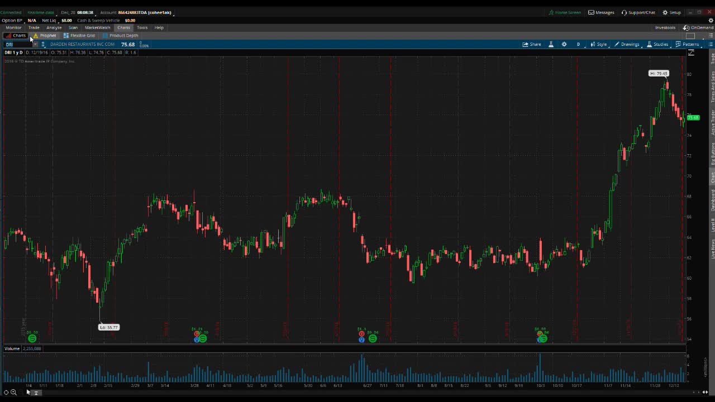
Task: Select the Help tab
Action: [159, 27]
